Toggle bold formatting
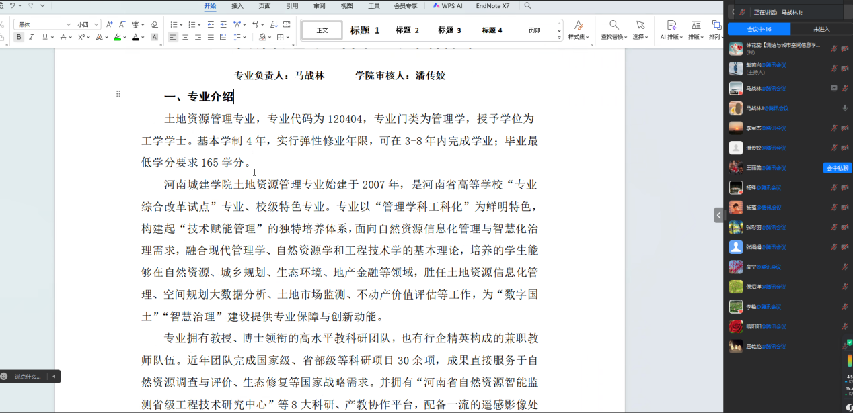 pos(19,37)
